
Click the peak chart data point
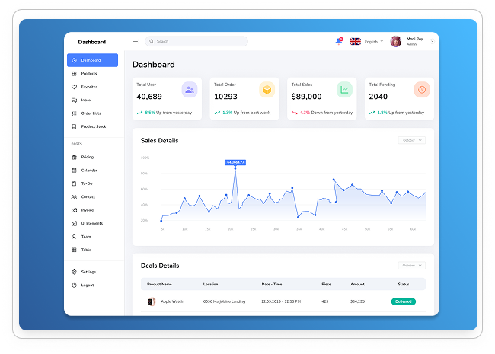pyautogui.click(x=235, y=169)
